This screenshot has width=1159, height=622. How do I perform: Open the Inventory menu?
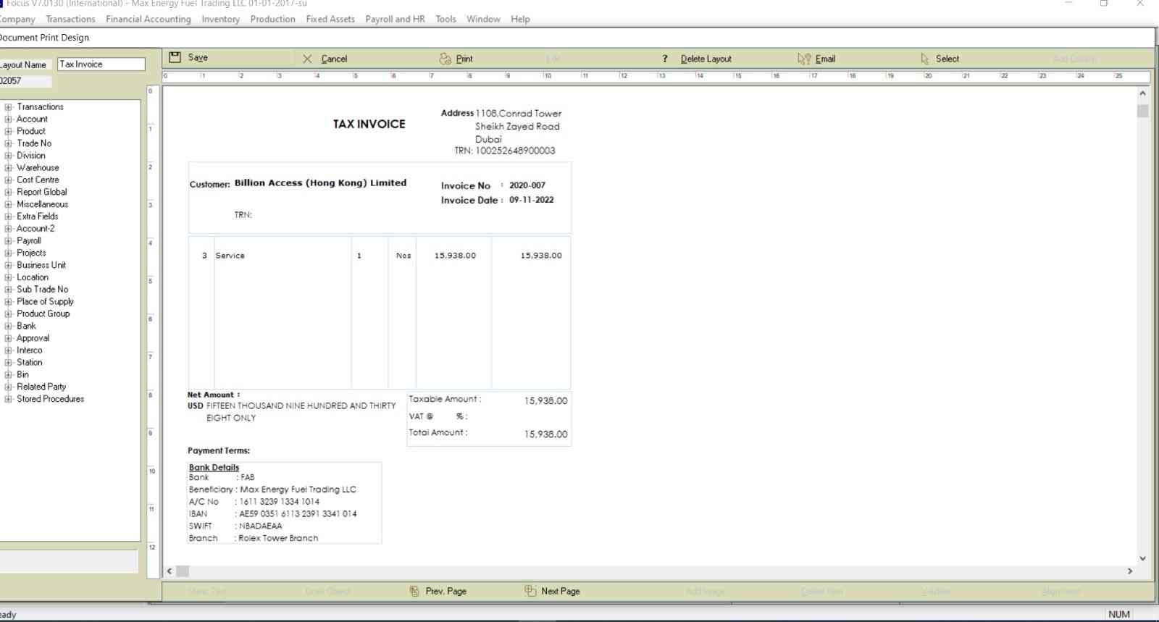220,19
